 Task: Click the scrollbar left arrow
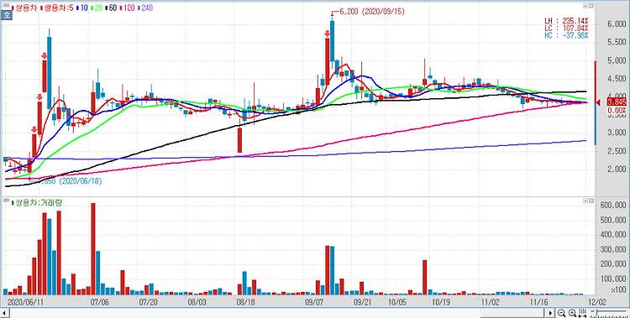point(5,313)
